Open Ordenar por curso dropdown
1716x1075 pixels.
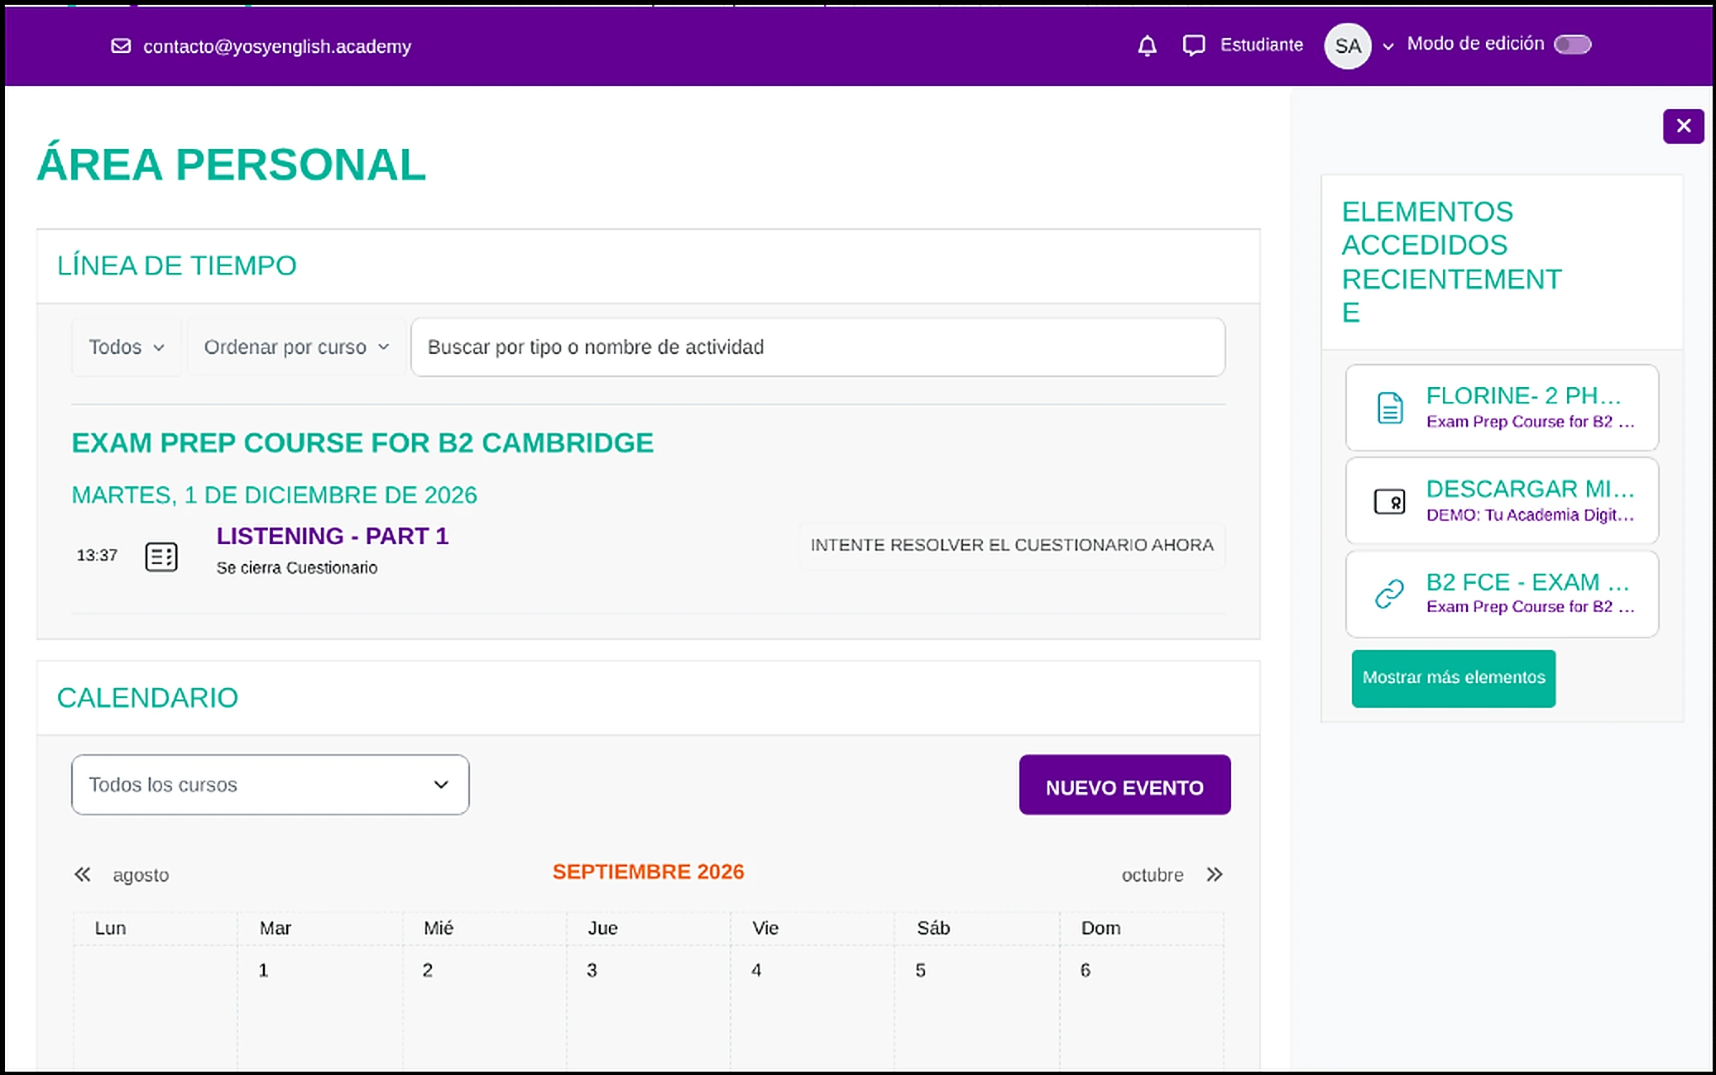point(296,347)
